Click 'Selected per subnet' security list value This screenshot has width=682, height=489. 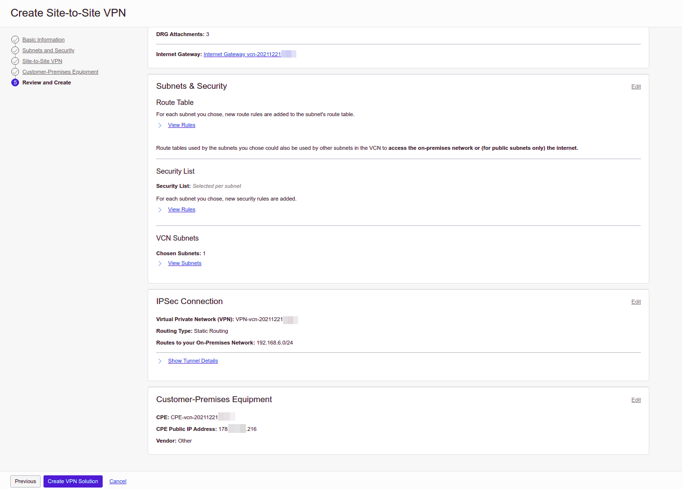coord(217,186)
